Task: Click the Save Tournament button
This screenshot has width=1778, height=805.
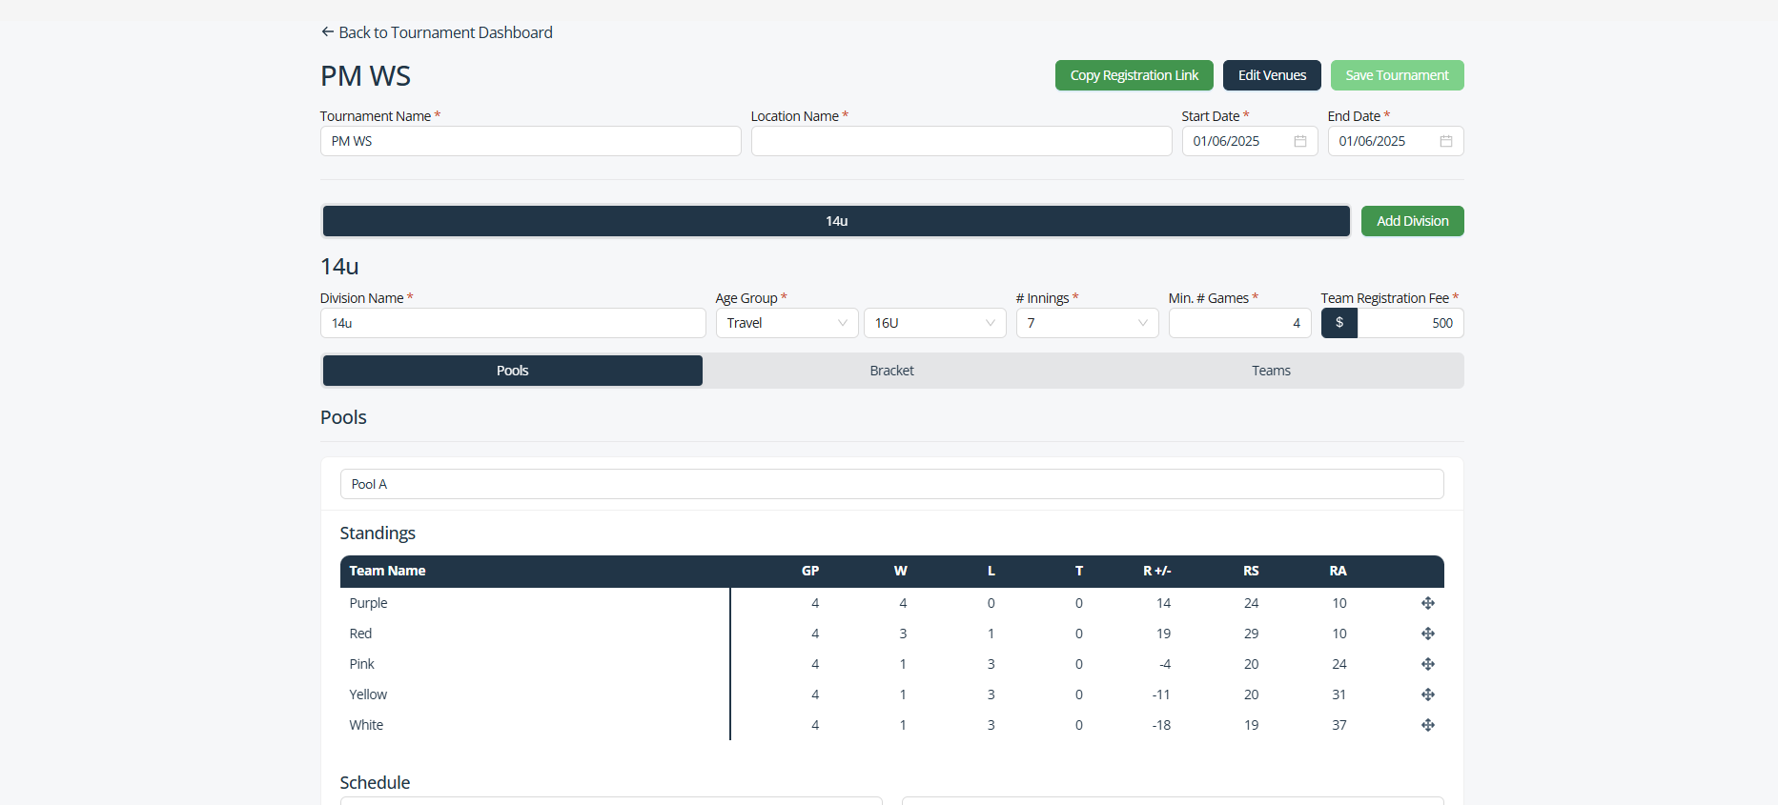Action: pos(1397,75)
